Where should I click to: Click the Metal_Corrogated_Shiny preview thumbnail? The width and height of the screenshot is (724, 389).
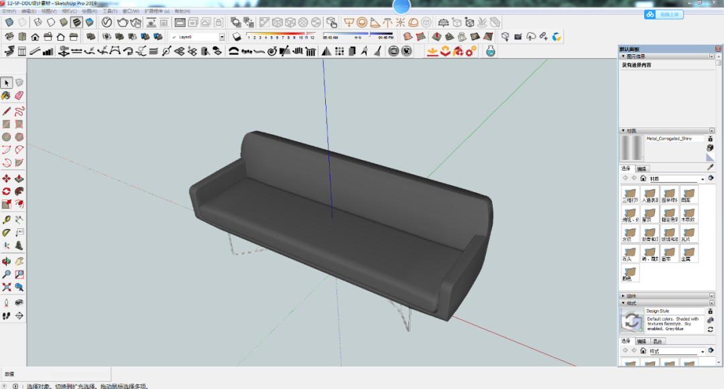[x=631, y=147]
